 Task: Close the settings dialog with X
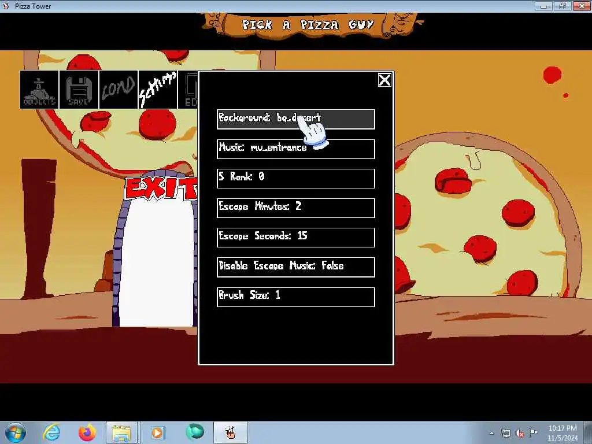(x=384, y=80)
